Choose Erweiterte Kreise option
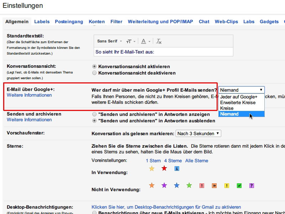This screenshot has height=214, width=285. 242,102
